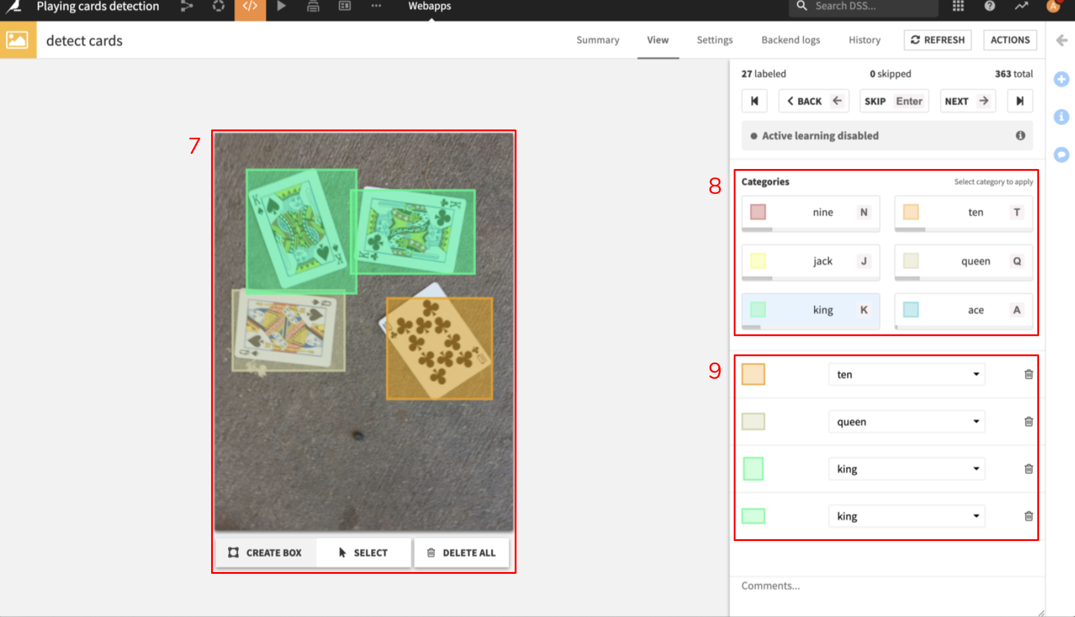Screen dimensions: 1075x617
Task: Open Playing cards detection project link
Action: [98, 6]
